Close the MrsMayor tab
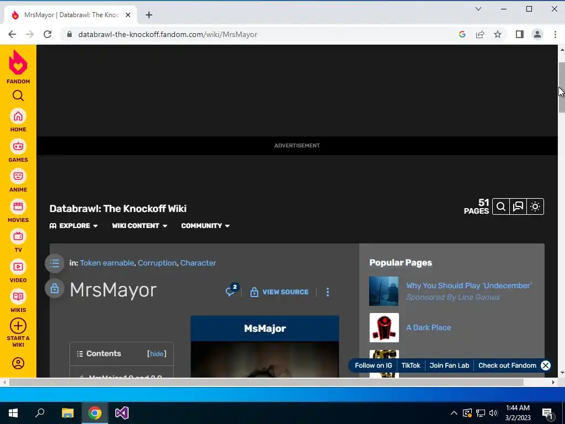 point(128,15)
